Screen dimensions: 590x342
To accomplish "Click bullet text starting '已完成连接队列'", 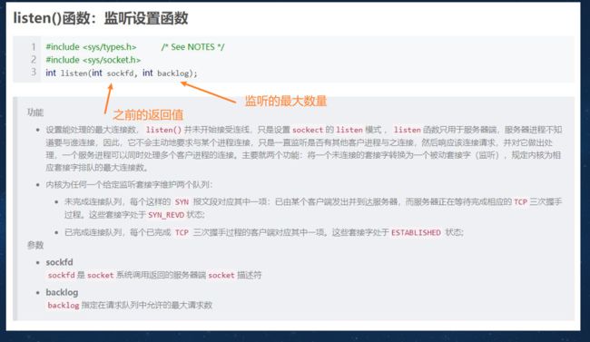I will click(x=264, y=232).
